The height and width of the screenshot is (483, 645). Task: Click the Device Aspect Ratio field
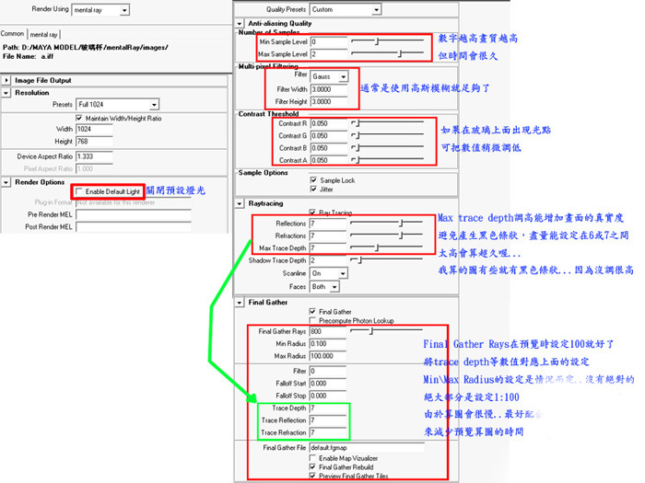tap(94, 156)
